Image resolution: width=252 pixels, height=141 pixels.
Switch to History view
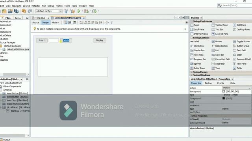click(55, 23)
